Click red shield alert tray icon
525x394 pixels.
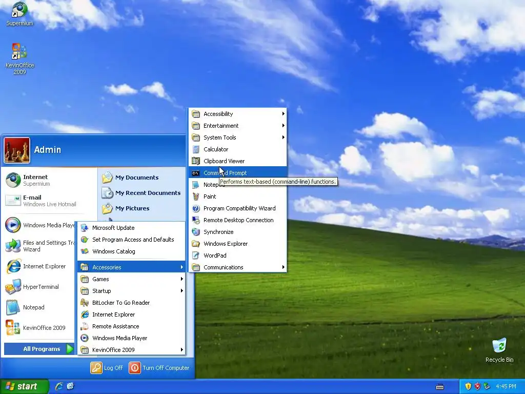pos(477,386)
